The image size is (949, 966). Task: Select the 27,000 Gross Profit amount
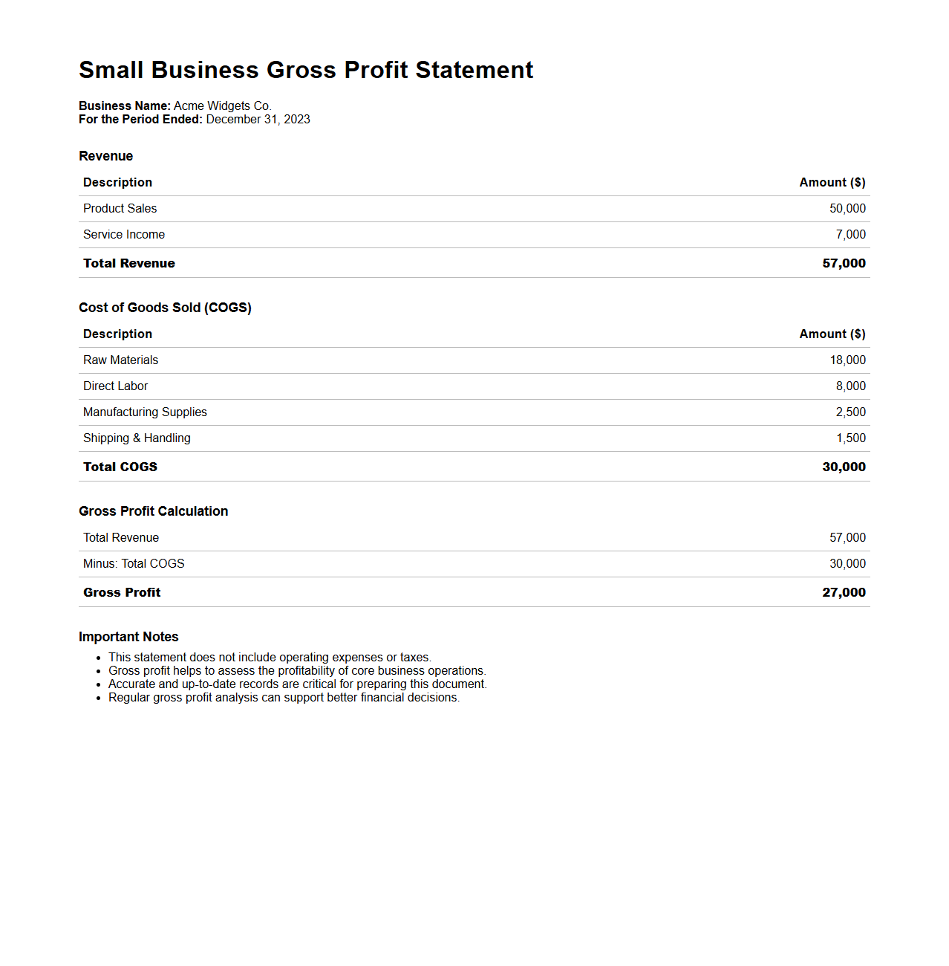pyautogui.click(x=844, y=593)
